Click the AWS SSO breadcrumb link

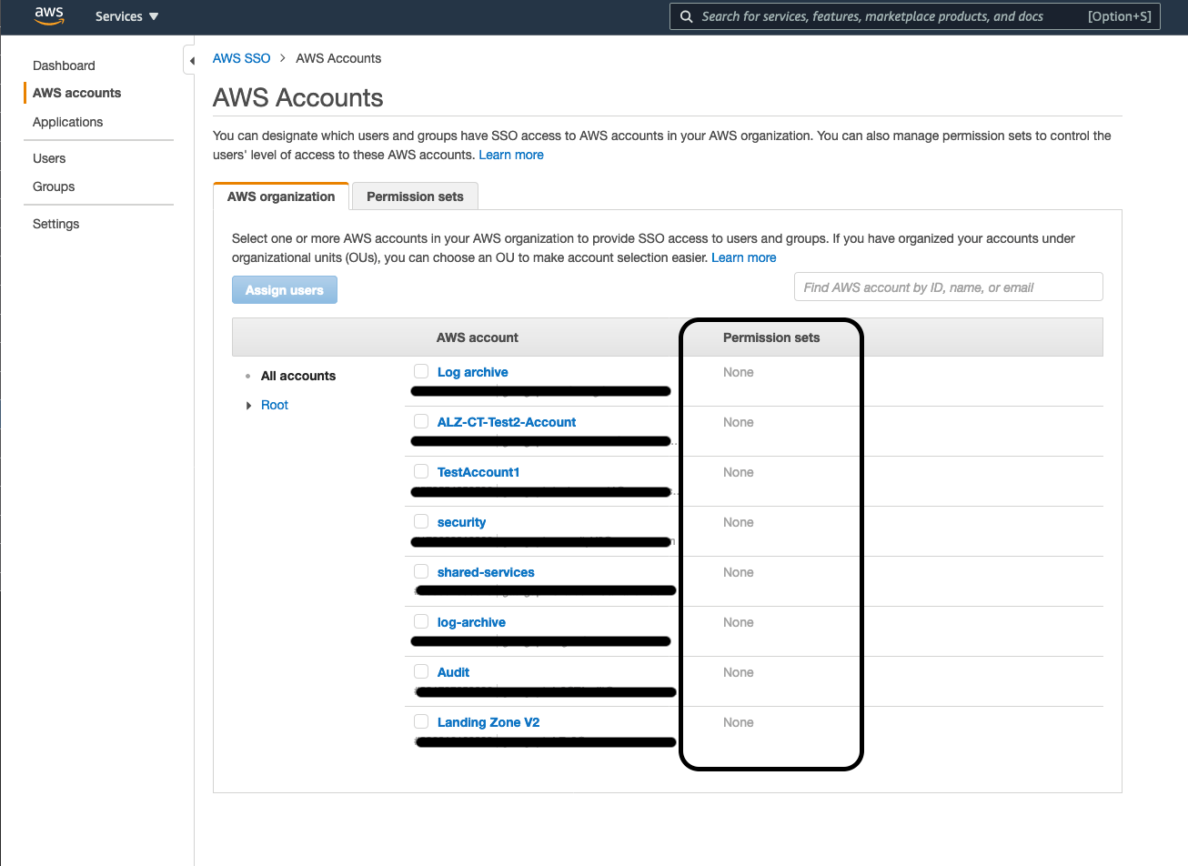[x=241, y=58]
